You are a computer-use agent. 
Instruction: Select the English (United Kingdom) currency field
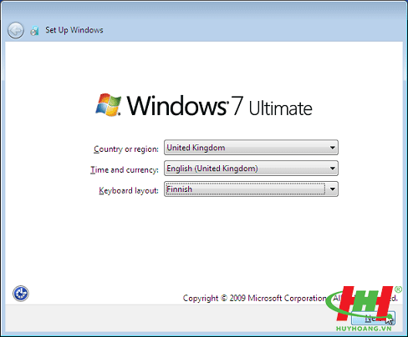click(x=251, y=168)
